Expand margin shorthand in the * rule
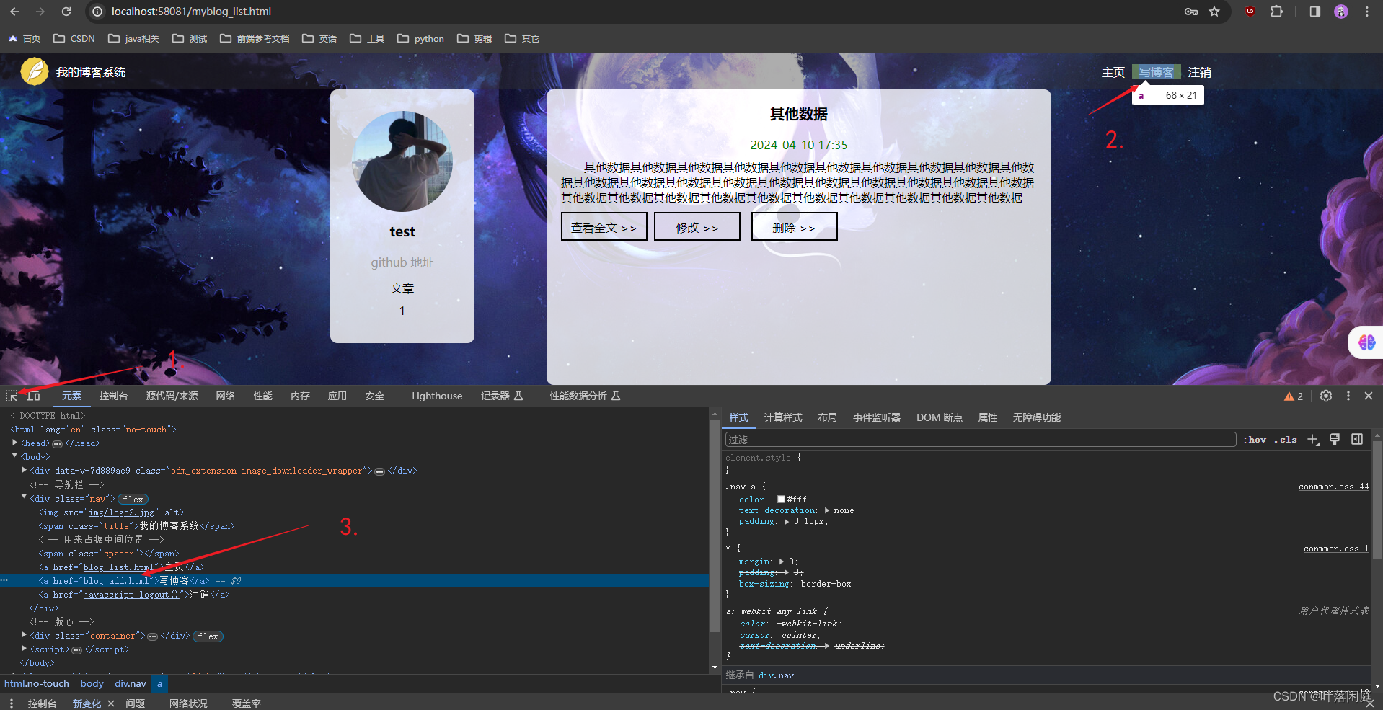Viewport: 1383px width, 710px height. 782,562
